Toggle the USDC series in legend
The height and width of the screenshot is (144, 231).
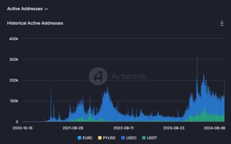(x=129, y=138)
